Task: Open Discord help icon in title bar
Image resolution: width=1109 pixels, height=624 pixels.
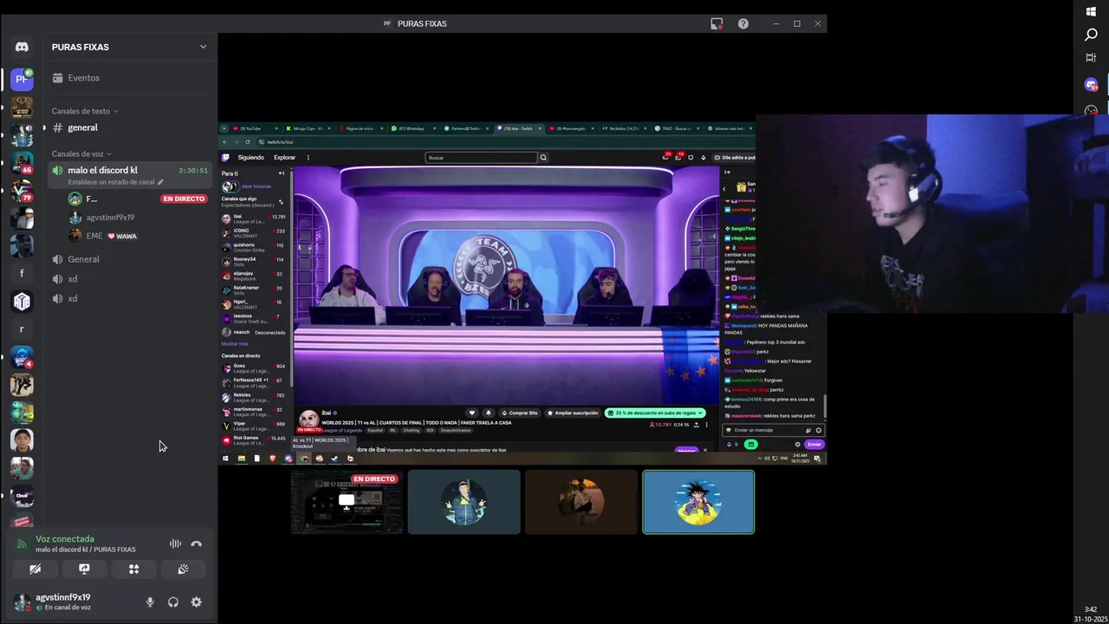Action: [x=743, y=23]
